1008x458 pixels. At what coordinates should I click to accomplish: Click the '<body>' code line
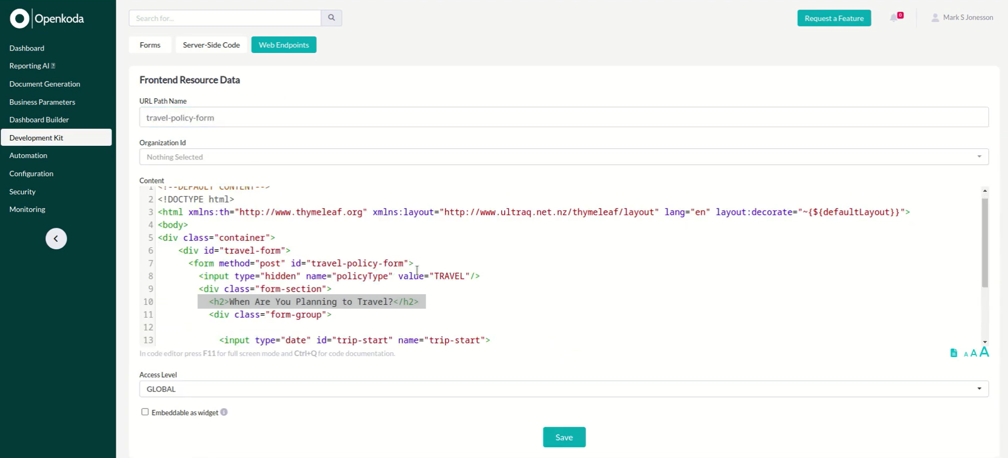pyautogui.click(x=173, y=225)
